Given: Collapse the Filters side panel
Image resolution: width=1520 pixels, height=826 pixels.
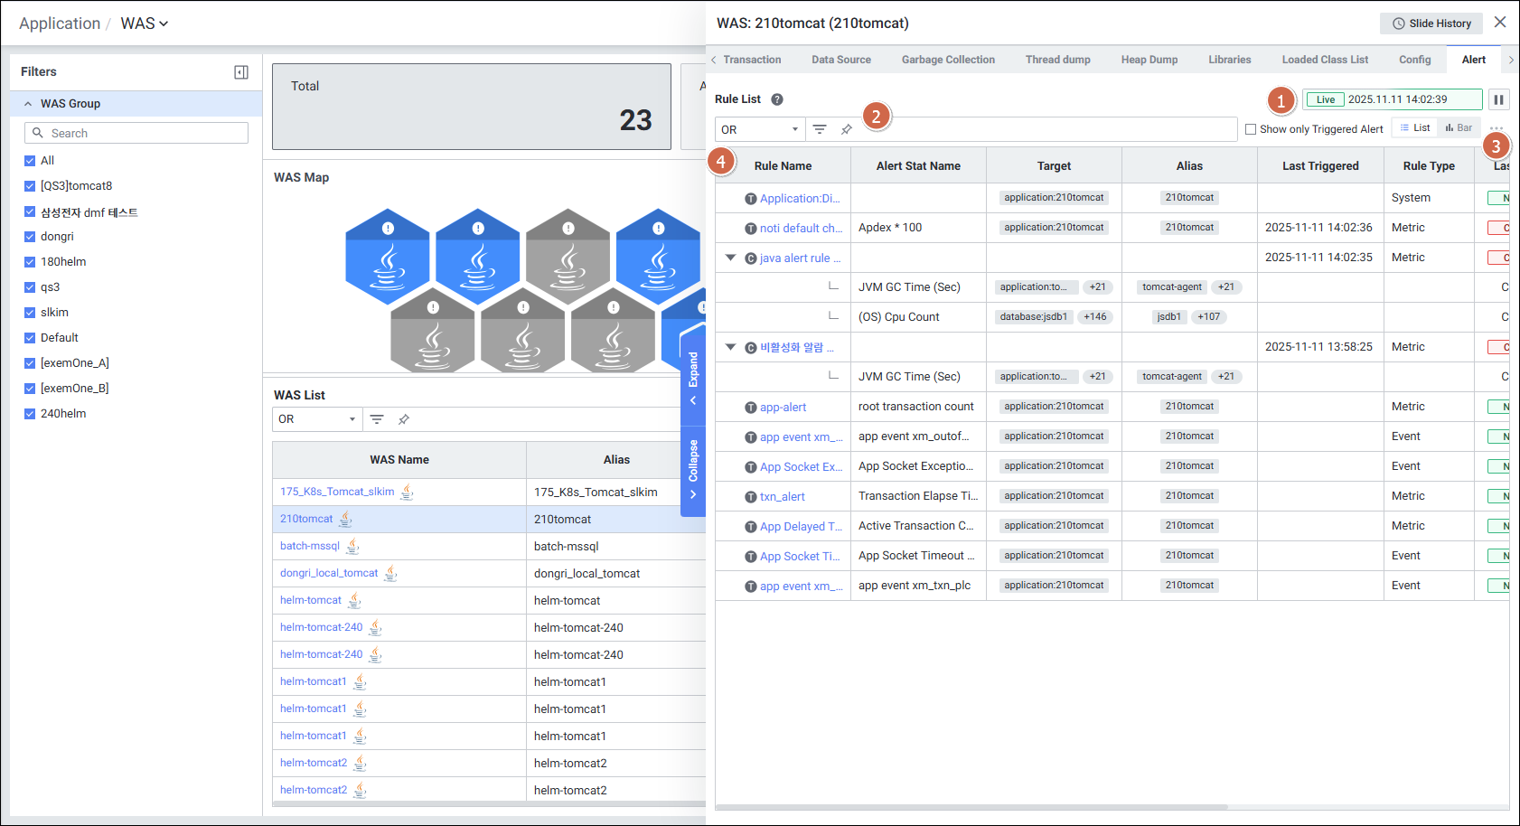Looking at the screenshot, I should click(241, 72).
